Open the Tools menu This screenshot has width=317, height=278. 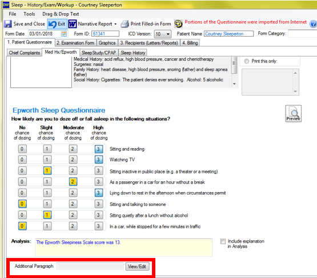(x=29, y=14)
